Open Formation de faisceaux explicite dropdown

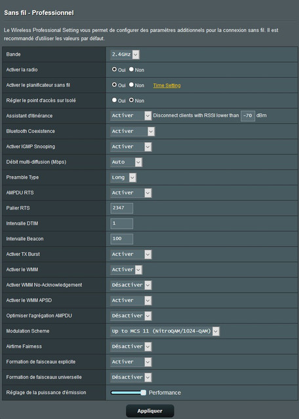coord(131,362)
